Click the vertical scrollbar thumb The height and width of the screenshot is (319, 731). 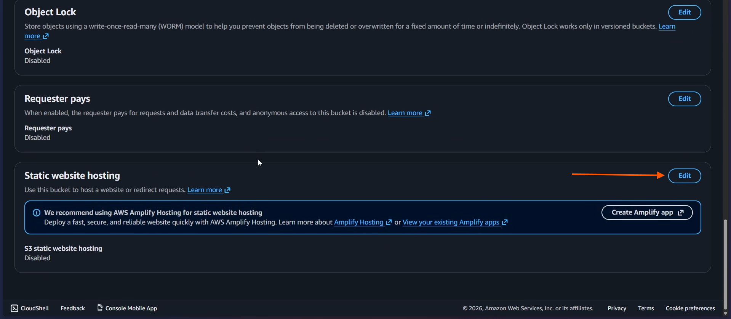pyautogui.click(x=725, y=263)
